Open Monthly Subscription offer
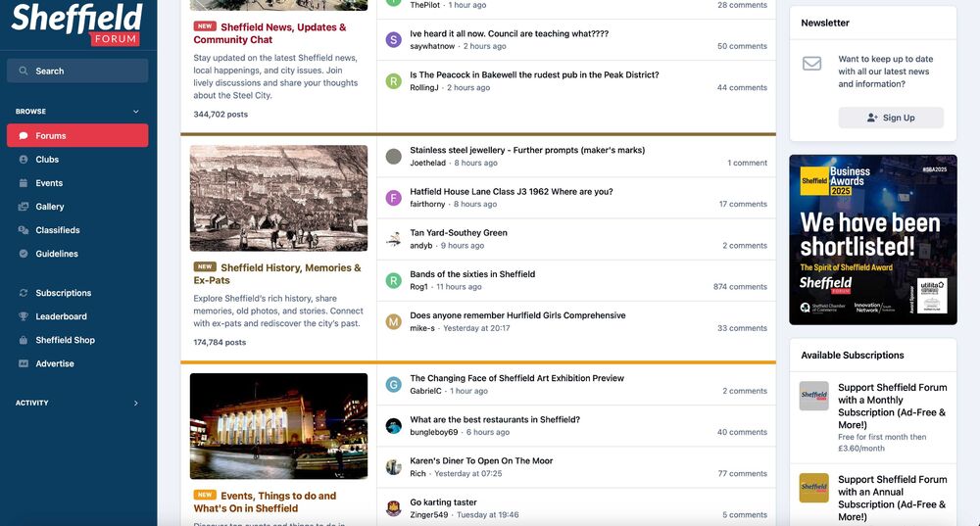This screenshot has width=980, height=526. (893, 406)
